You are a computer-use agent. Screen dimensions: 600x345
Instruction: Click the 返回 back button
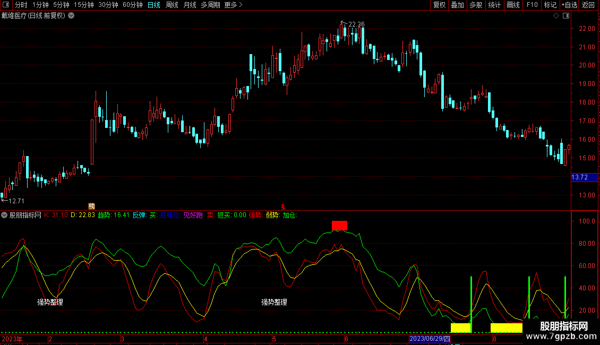point(588,5)
